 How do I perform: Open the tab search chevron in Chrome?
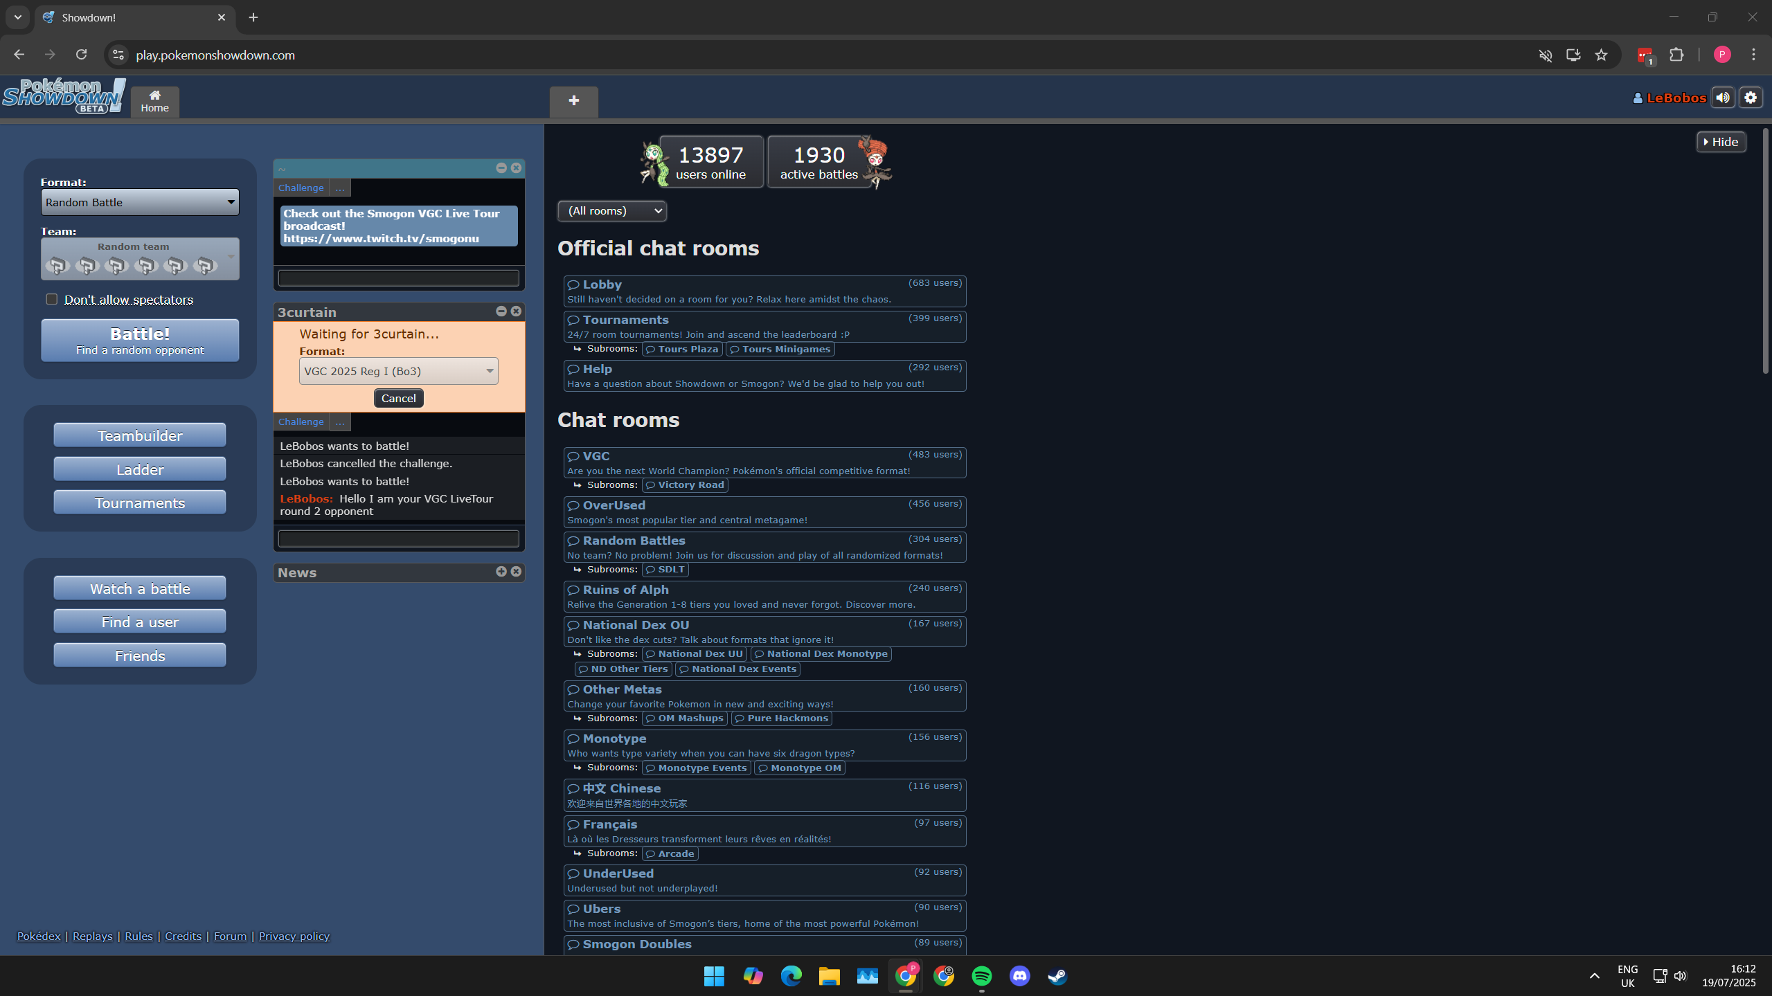(18, 17)
